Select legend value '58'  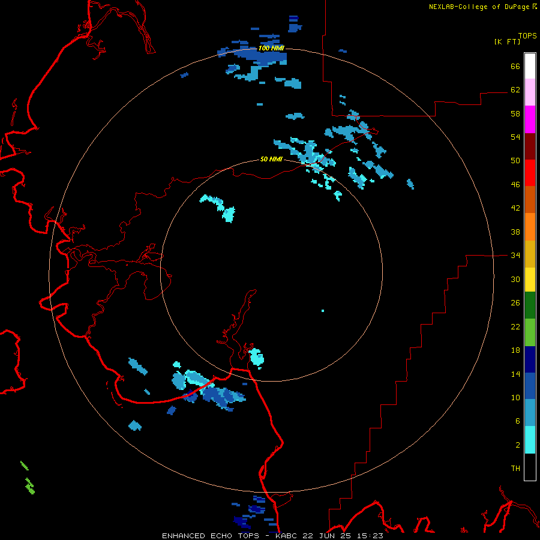pos(515,113)
